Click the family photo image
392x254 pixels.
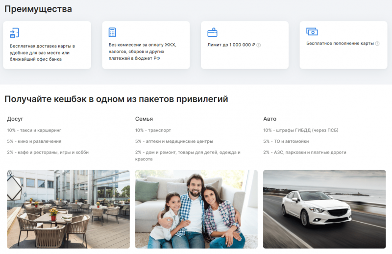click(x=196, y=209)
